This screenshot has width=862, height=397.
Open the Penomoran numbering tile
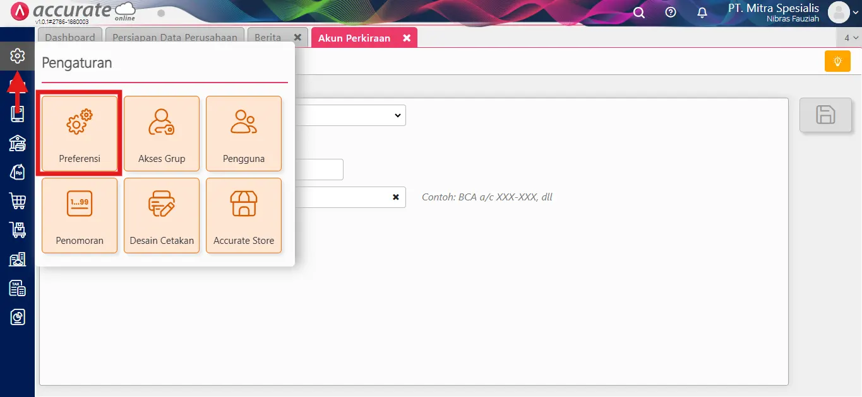[80, 216]
